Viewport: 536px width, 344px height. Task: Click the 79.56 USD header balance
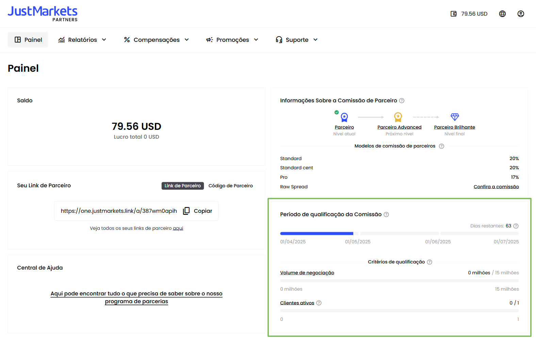[x=474, y=14]
